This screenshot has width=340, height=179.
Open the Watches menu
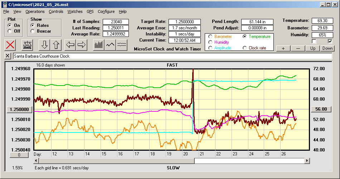point(75,11)
